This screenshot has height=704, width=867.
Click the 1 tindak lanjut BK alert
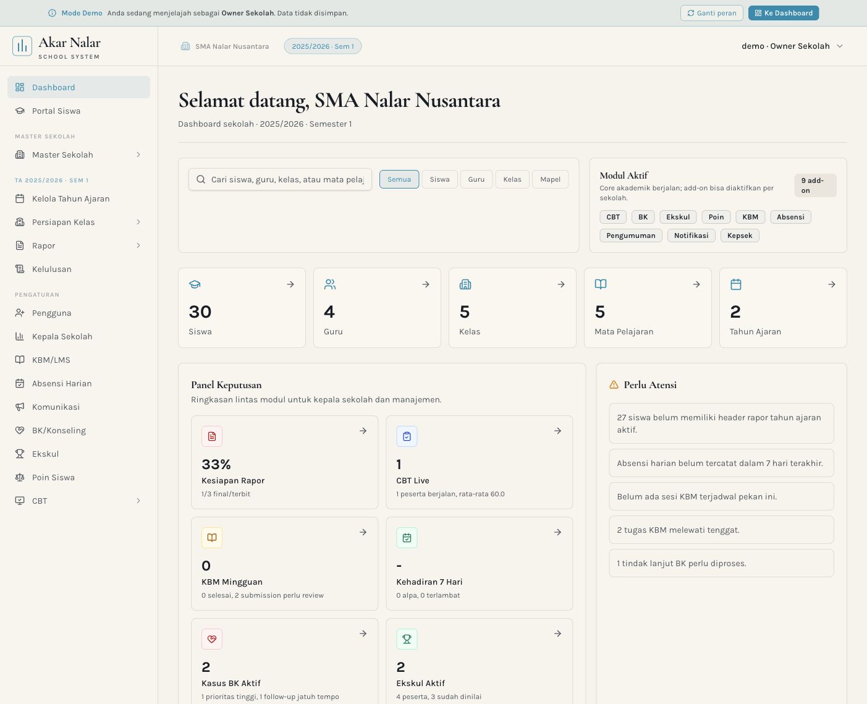pos(721,563)
